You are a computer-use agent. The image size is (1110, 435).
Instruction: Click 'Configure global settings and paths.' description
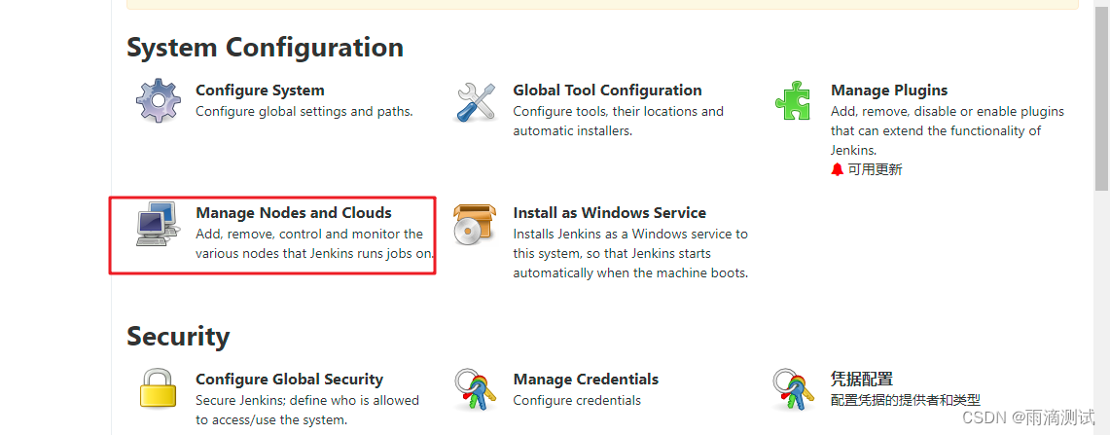coord(304,111)
